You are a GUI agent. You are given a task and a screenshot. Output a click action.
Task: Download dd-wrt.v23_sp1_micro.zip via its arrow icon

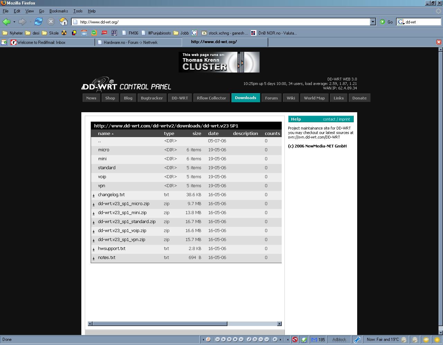93,204
